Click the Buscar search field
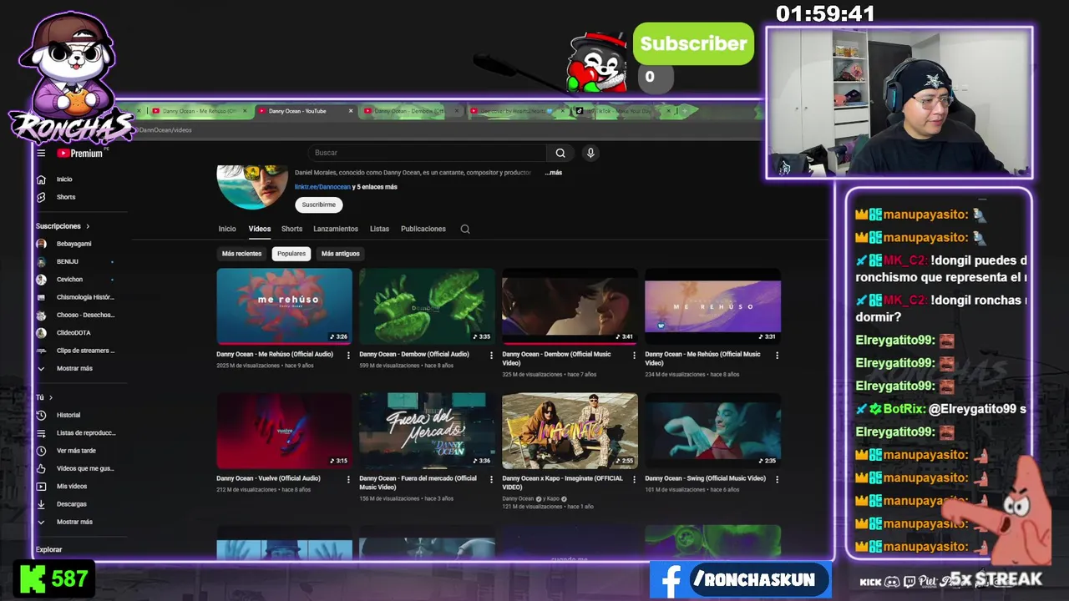This screenshot has height=601, width=1069. [x=428, y=153]
